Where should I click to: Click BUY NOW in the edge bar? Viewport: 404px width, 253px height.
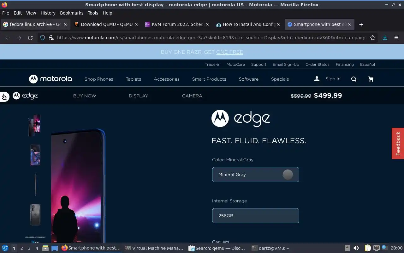click(85, 96)
